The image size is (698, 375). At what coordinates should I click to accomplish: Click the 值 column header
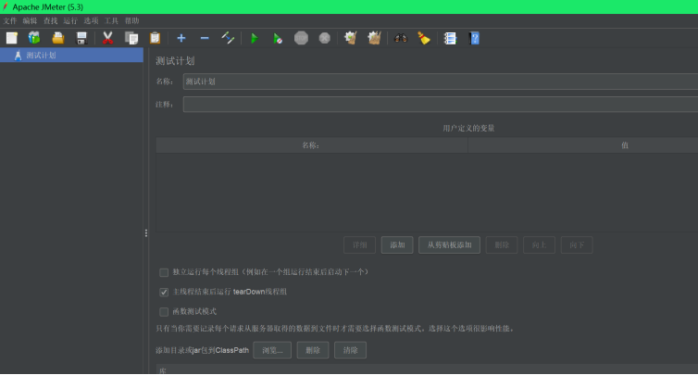pos(583,145)
